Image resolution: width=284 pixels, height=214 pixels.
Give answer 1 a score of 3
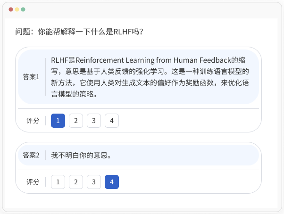click(94, 121)
